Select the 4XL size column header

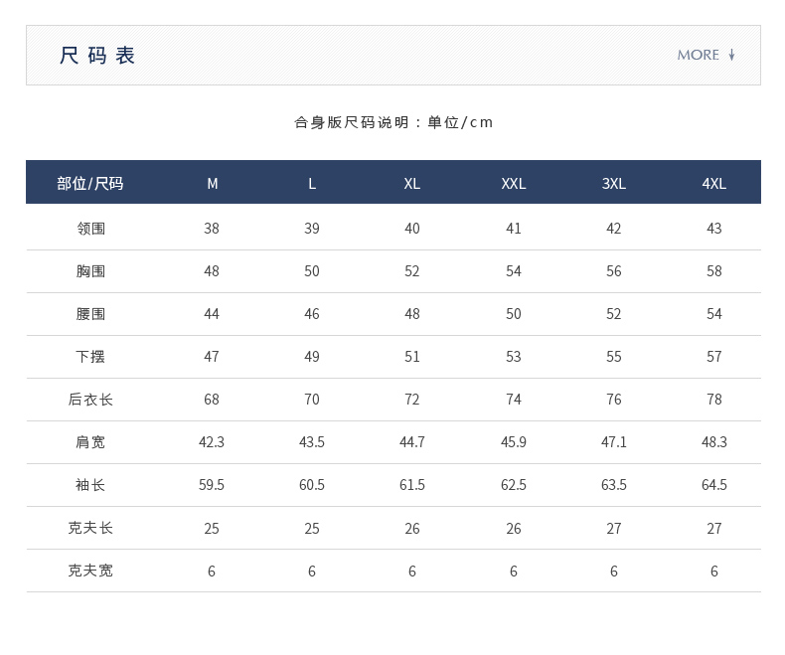(x=713, y=184)
